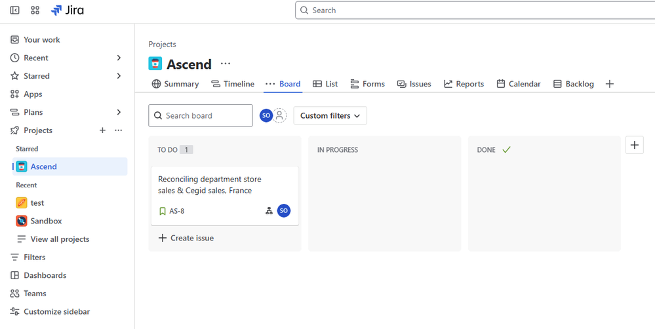Switch to the Reports tab
This screenshot has height=329, width=655.
[464, 84]
